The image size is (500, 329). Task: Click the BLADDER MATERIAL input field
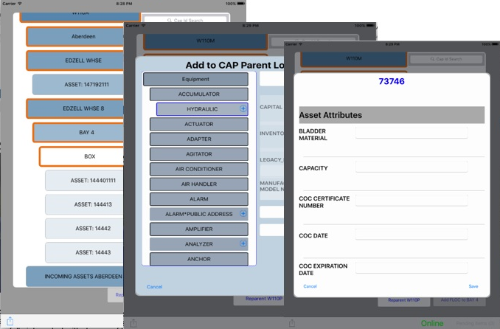pyautogui.click(x=411, y=133)
